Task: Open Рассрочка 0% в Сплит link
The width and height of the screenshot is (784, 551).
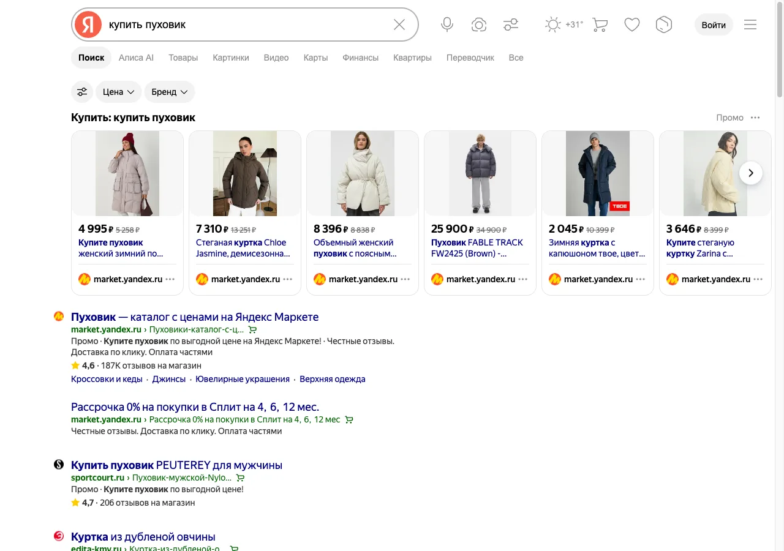Action: 195,407
